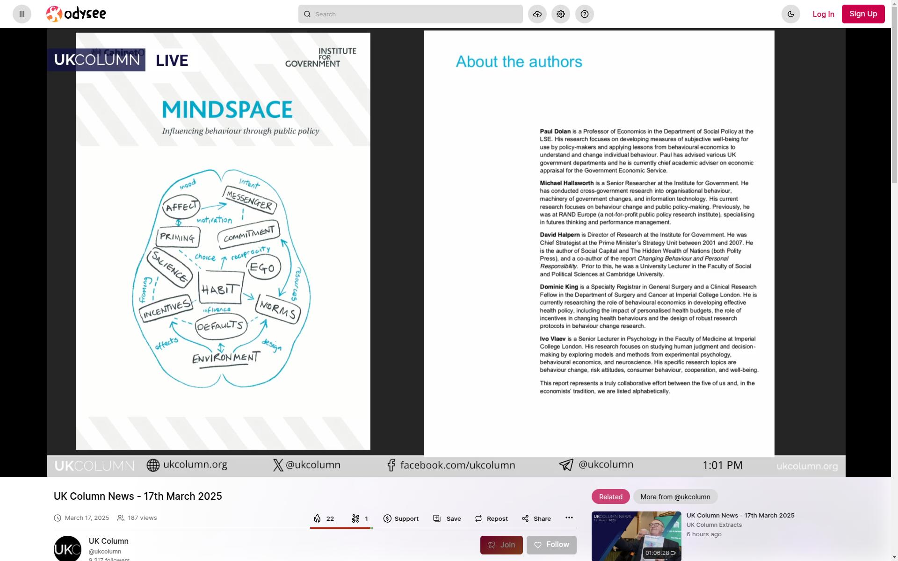
Task: Switch to More from @ukcolumn tab
Action: coord(675,496)
